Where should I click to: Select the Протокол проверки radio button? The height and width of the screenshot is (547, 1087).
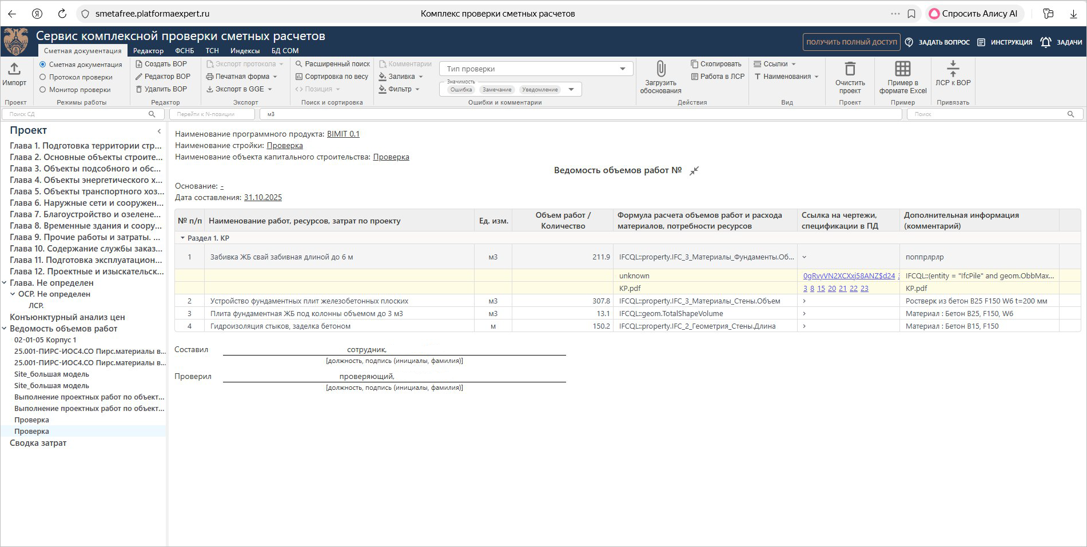pos(43,77)
